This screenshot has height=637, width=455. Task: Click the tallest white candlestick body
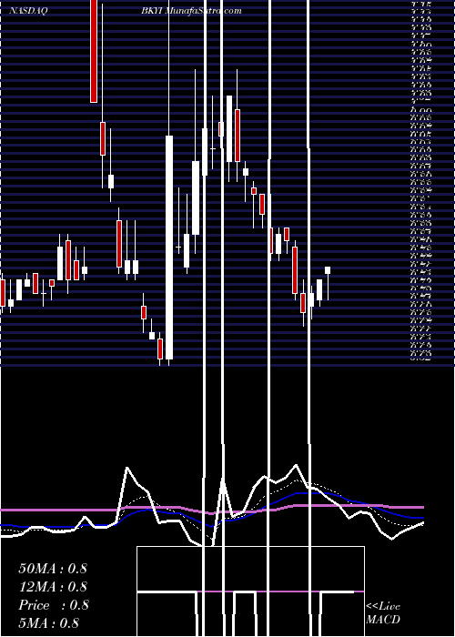pyautogui.click(x=169, y=248)
